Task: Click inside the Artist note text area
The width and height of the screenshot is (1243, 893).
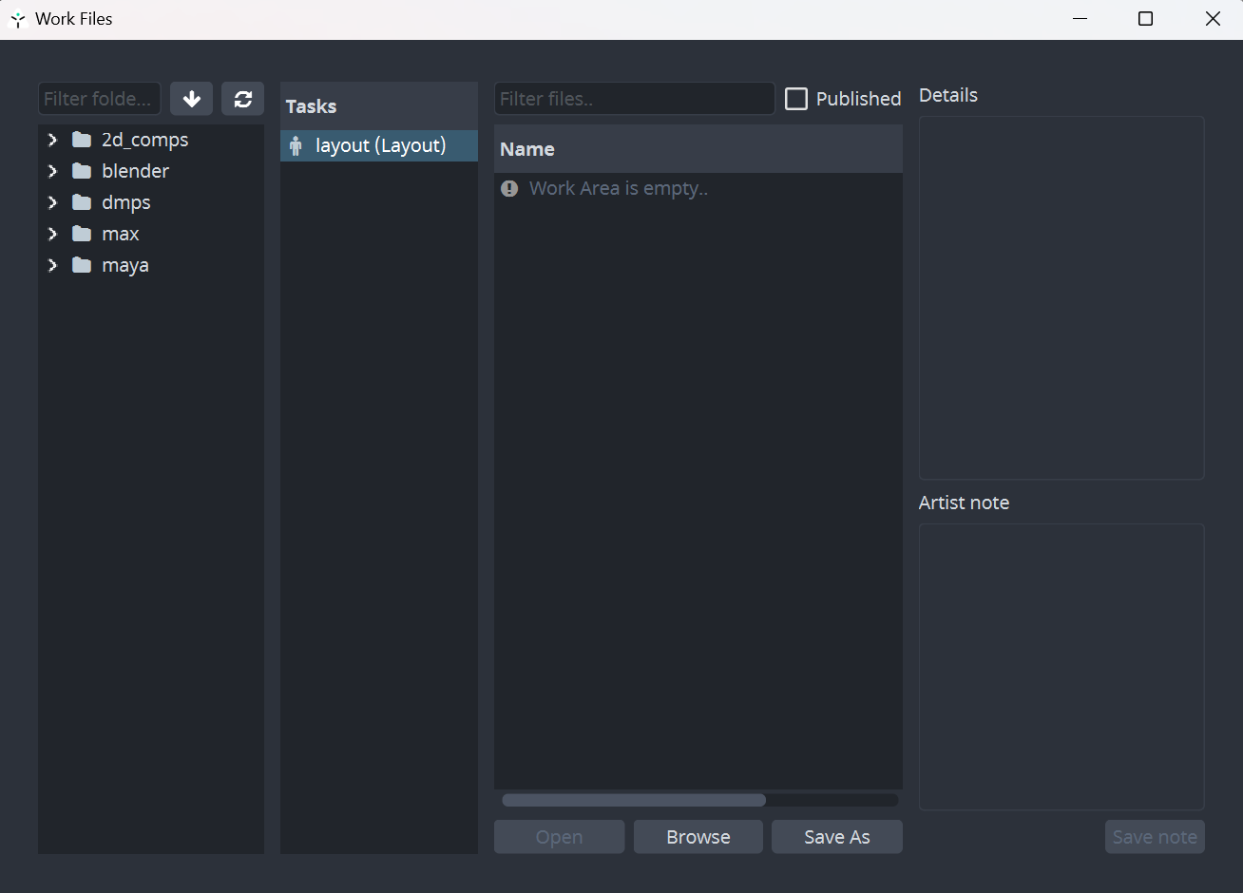Action: (1061, 666)
